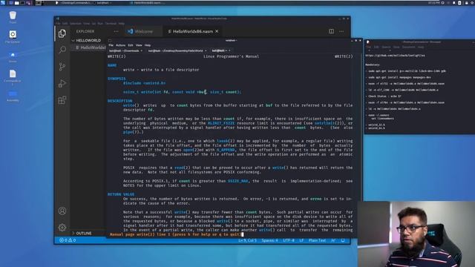This screenshot has width=475, height=267.
Task: Close the HelloWorldx86.nasm editor tab
Action: (x=217, y=31)
